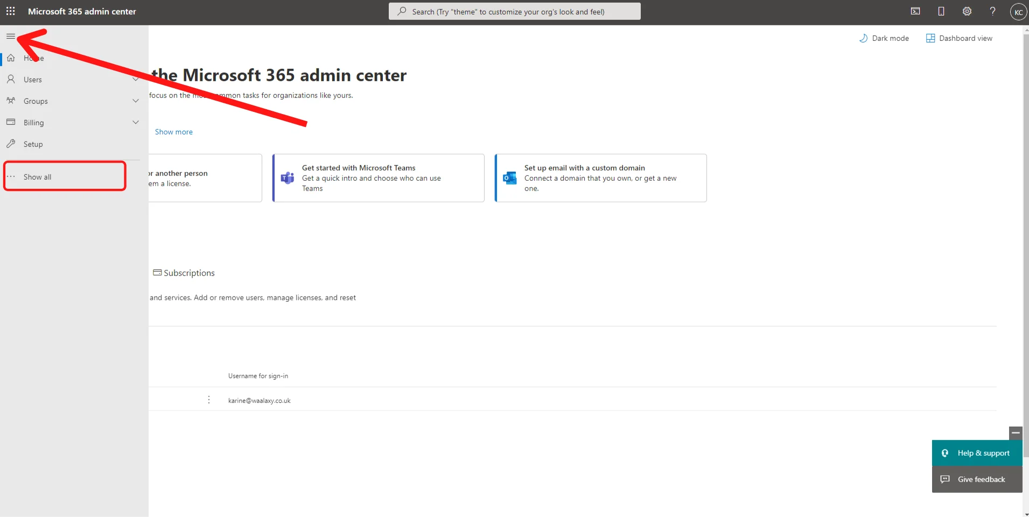
Task: Open Help & support button
Action: (977, 453)
